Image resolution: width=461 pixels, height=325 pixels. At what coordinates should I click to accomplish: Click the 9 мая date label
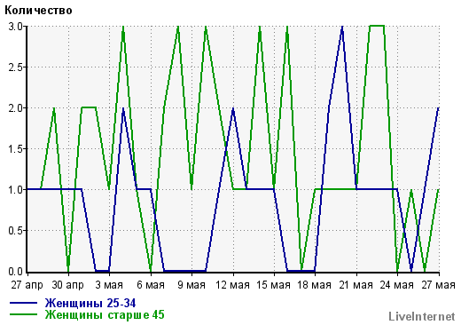tap(191, 285)
